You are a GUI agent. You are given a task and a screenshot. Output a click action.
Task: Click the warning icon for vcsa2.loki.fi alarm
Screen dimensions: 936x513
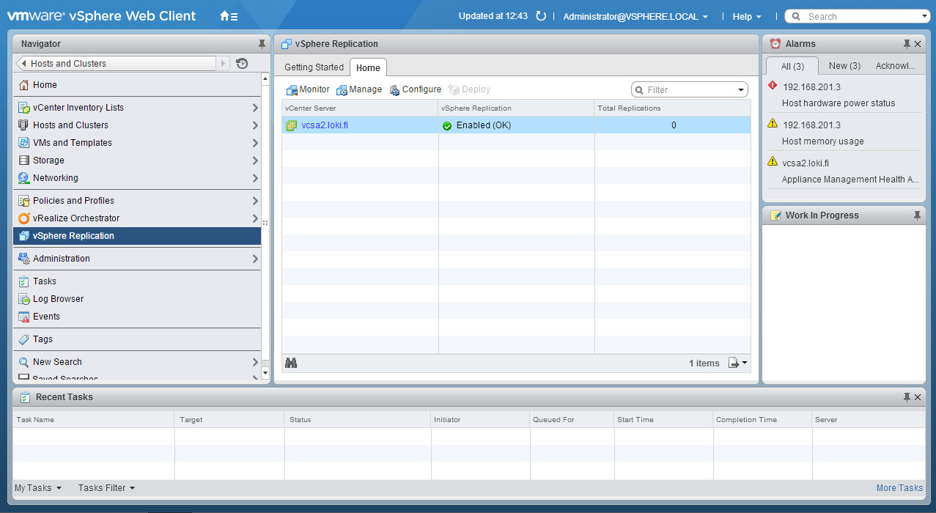773,162
